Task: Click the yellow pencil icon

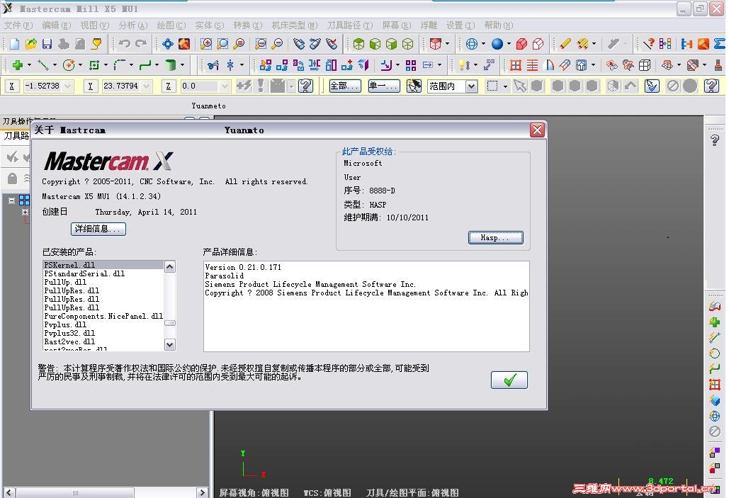Action: pyautogui.click(x=565, y=44)
